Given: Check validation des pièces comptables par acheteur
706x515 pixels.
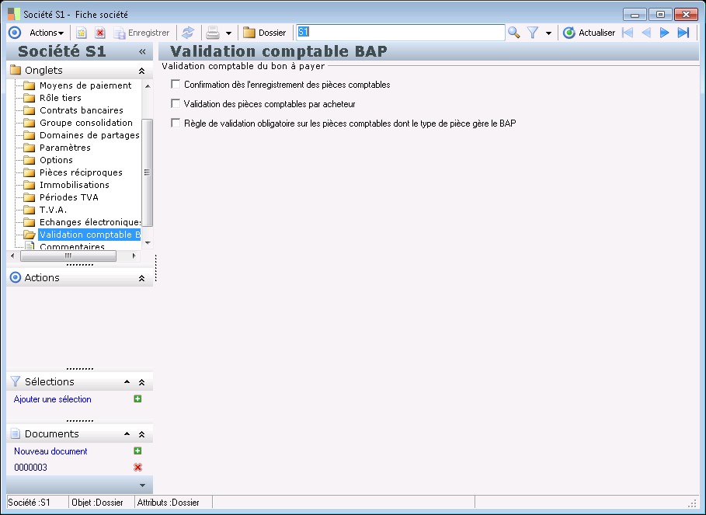Looking at the screenshot, I should coord(176,103).
